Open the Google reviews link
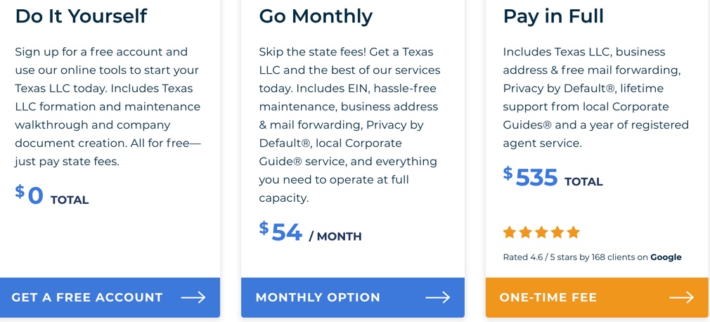Image resolution: width=710 pixels, height=322 pixels. 666,257
